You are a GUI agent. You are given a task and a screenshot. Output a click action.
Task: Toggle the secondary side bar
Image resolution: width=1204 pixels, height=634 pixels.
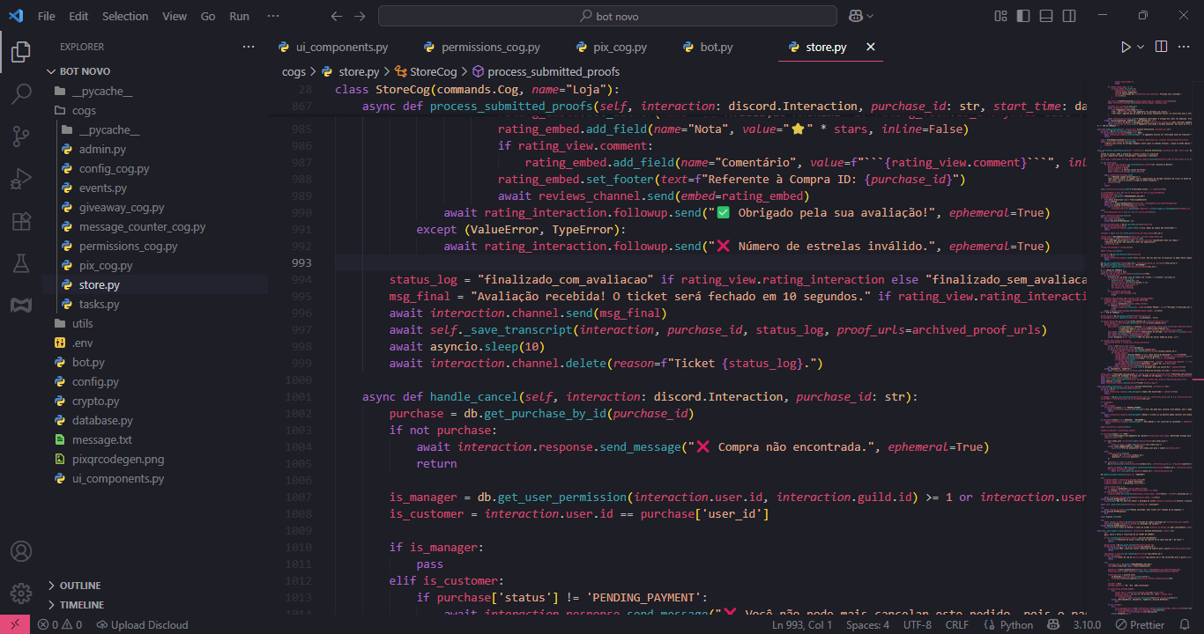tap(1069, 16)
